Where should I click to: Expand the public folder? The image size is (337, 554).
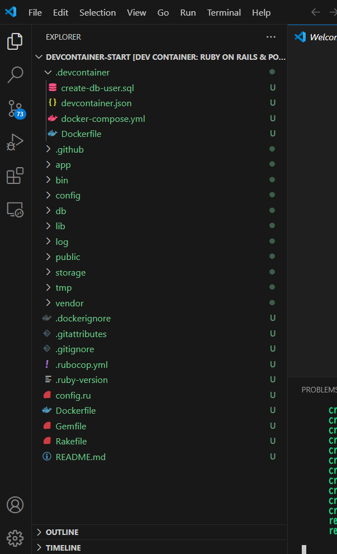(48, 257)
